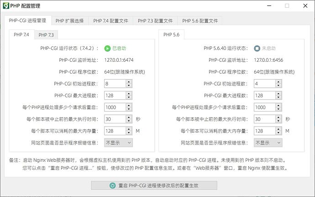Screen dimensions: 315x197
Task: Click listening address text 127.0.0.1:6474
Action: click(119, 60)
